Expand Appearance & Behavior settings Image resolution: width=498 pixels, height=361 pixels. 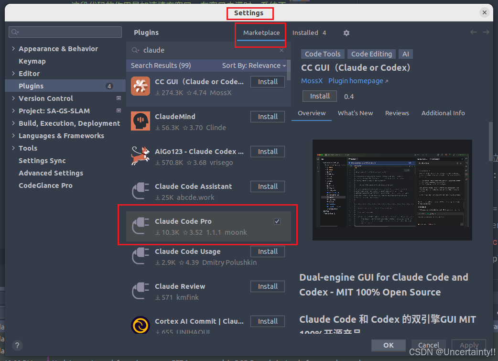tap(13, 49)
